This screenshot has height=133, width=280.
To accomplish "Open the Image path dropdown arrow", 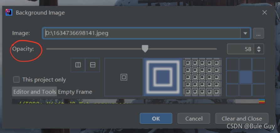I will (x=245, y=33).
